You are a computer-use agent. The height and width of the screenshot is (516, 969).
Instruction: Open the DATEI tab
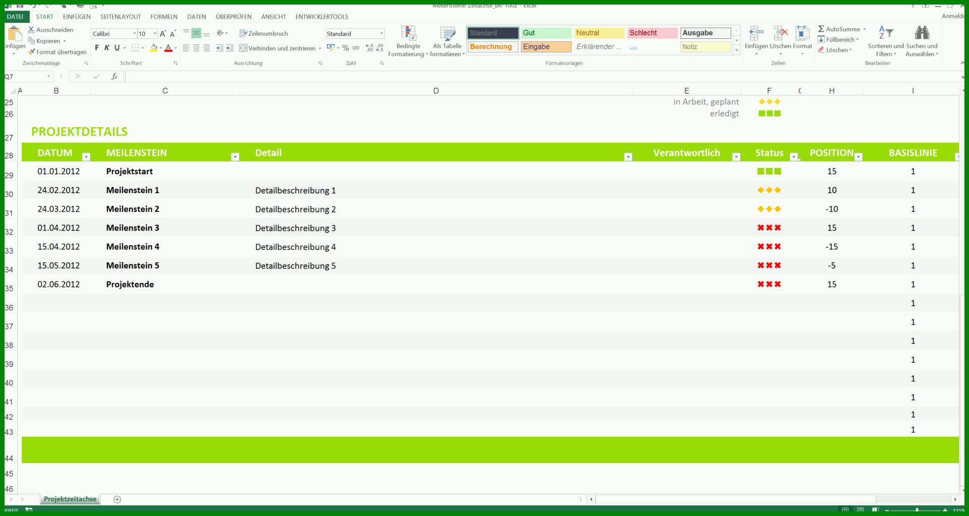[15, 17]
